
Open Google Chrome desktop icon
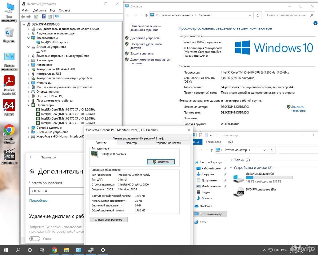(9, 134)
